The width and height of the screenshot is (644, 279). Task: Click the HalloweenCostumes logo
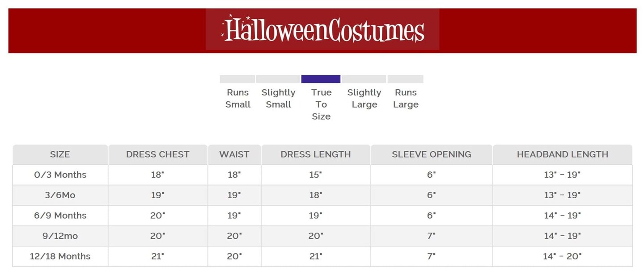click(x=322, y=29)
